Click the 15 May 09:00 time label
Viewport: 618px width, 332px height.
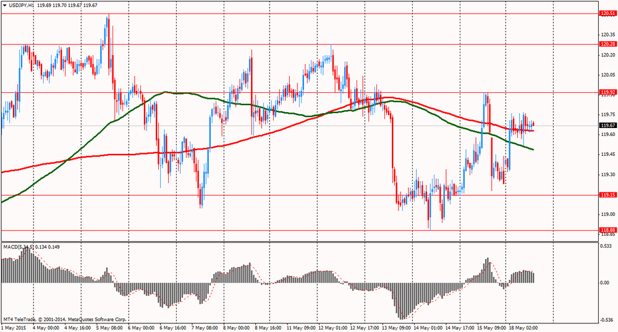pos(492,328)
